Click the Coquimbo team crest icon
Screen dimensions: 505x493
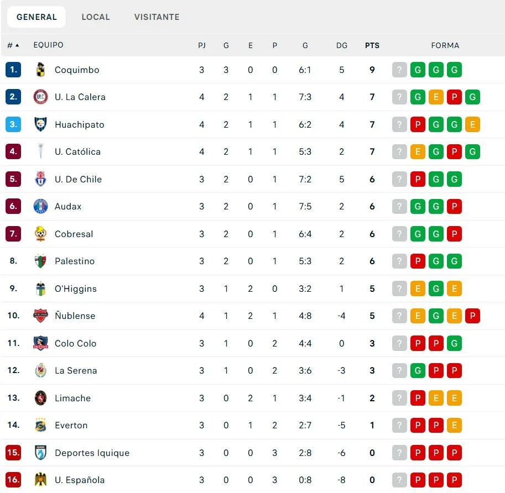point(40,70)
